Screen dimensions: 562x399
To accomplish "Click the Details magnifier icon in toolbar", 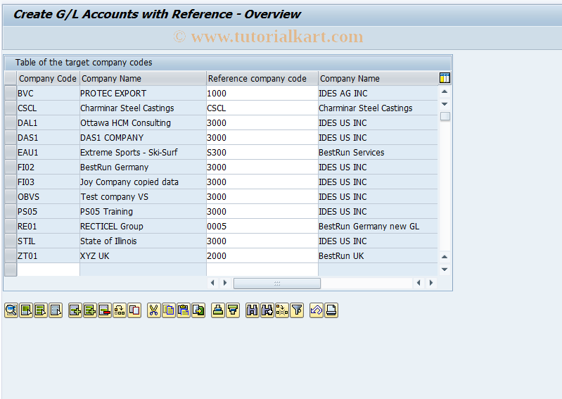I will [x=11, y=310].
